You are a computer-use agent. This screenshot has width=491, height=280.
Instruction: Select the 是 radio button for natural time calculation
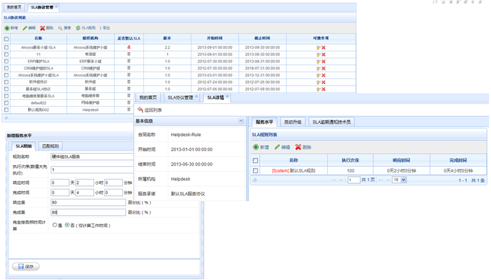point(55,225)
